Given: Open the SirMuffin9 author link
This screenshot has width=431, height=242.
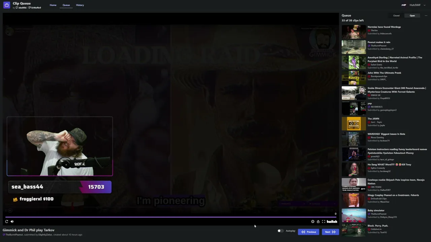Looking at the screenshot, I should (x=35, y=8).
